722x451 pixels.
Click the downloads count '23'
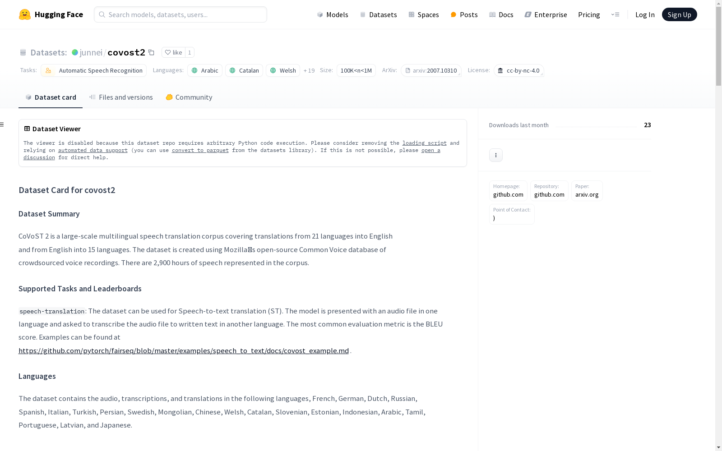[x=648, y=125]
